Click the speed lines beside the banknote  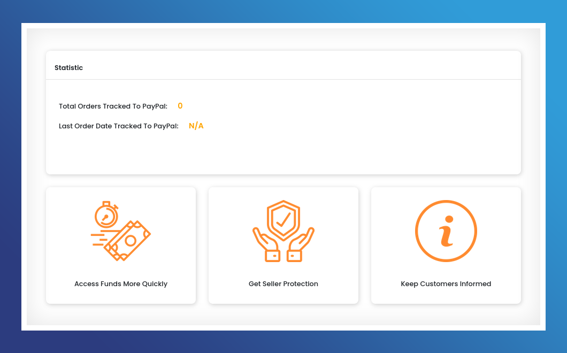click(97, 239)
